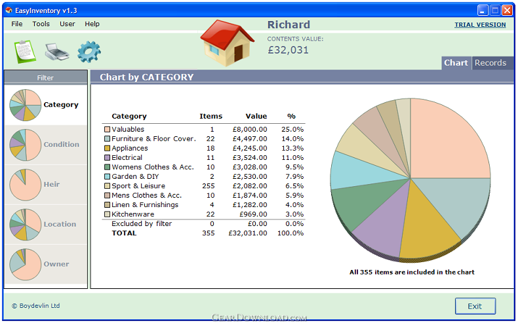
Task: Open the Help menu
Action: [92, 24]
